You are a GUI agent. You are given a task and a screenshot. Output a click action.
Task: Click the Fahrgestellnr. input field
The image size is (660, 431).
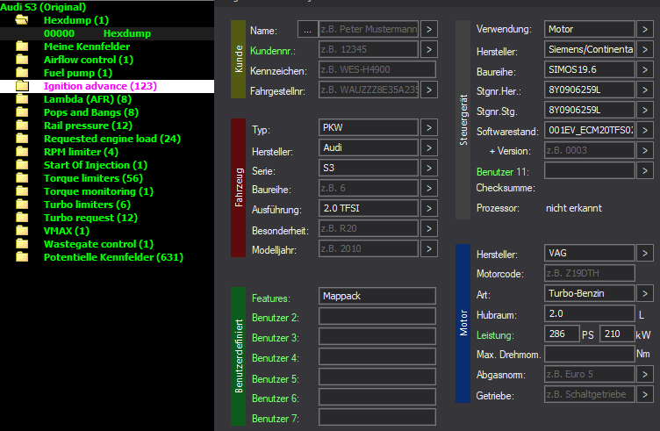click(369, 90)
